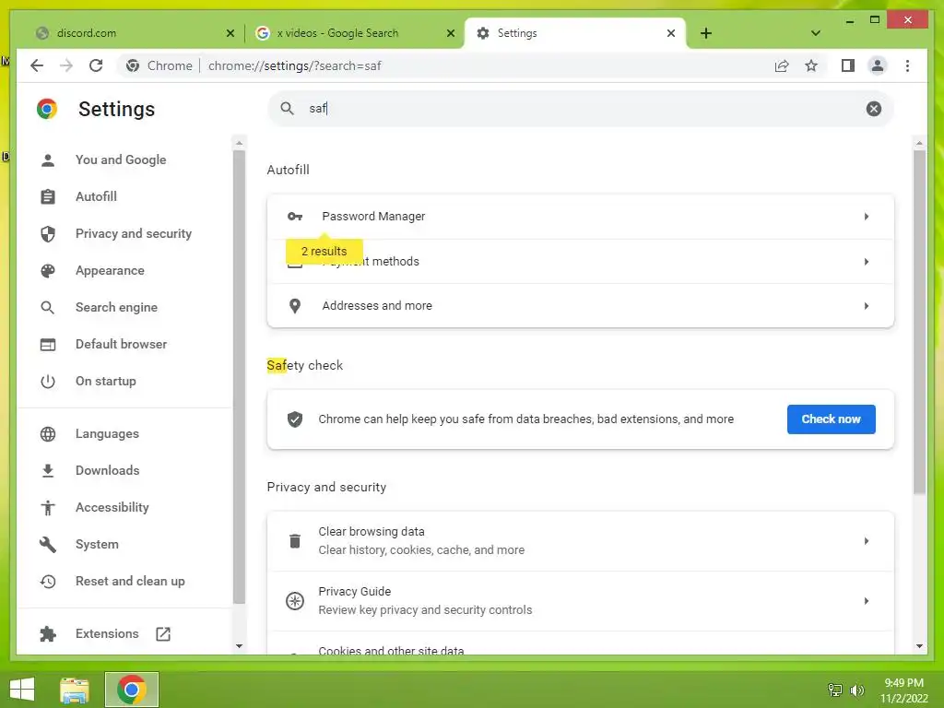Select the Settings tab
Image resolution: width=944 pixels, height=708 pixels.
point(574,33)
